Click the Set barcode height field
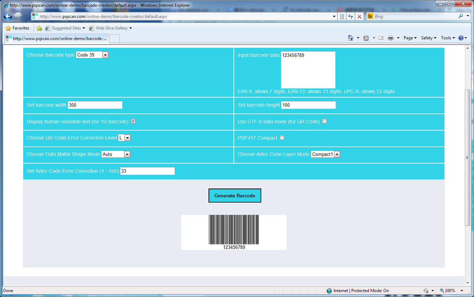 [308, 105]
